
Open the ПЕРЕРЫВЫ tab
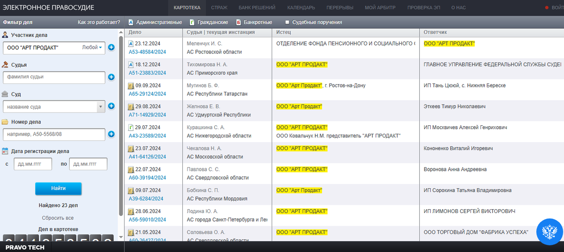pos(340,8)
